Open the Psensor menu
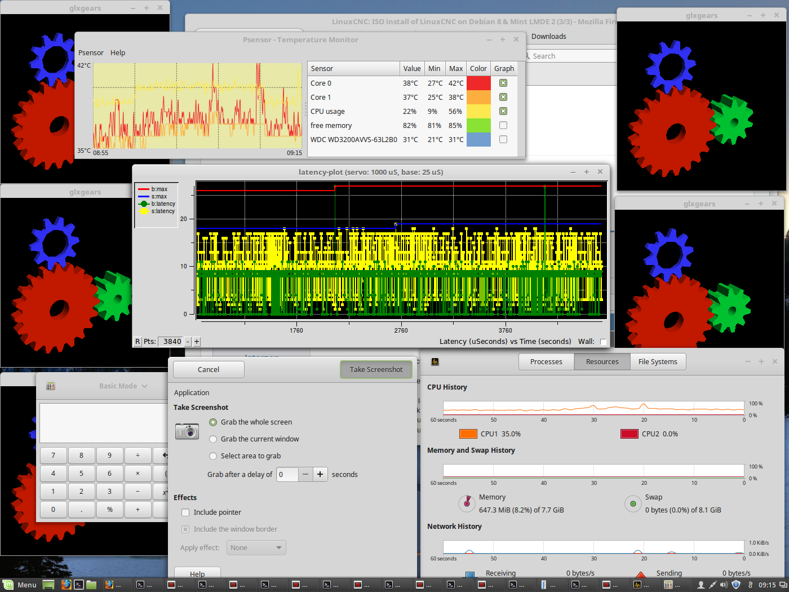 click(x=91, y=53)
